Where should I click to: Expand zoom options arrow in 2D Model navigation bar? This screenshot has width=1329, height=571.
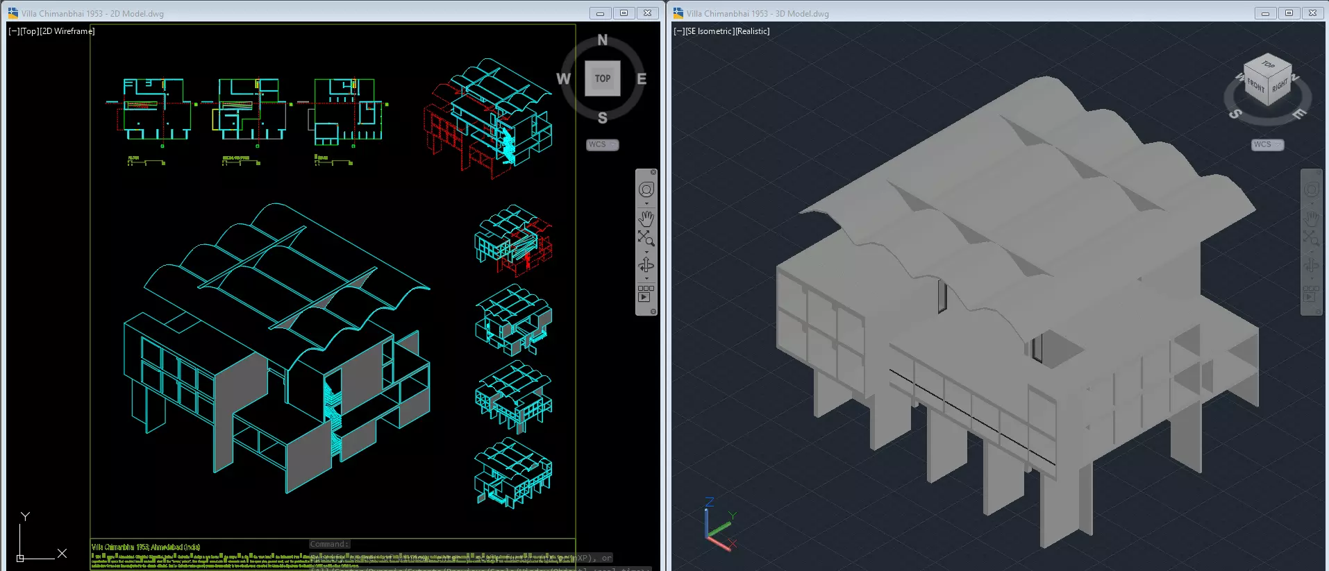point(646,252)
